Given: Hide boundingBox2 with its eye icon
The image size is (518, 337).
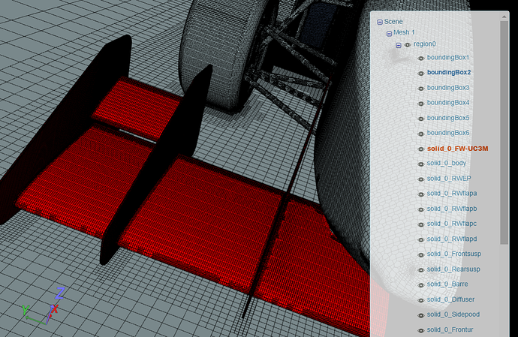Looking at the screenshot, I should click(421, 74).
